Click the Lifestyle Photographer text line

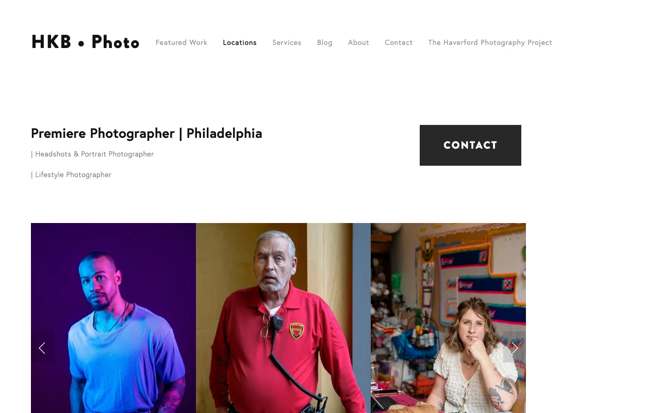tap(73, 174)
